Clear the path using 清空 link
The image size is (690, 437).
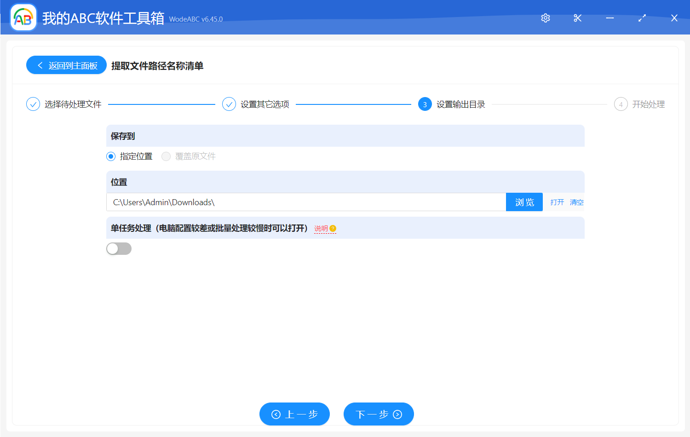point(576,202)
